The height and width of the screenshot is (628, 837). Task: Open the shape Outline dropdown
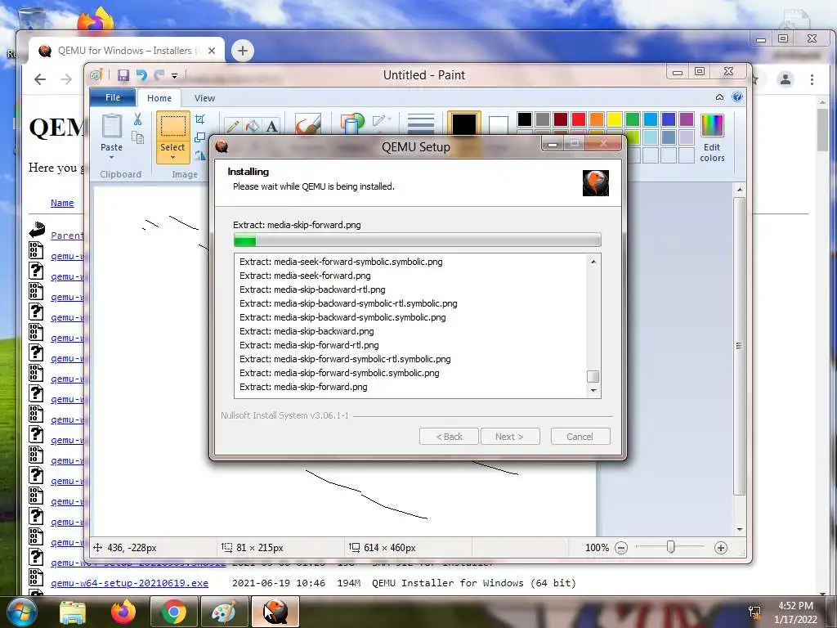click(383, 120)
